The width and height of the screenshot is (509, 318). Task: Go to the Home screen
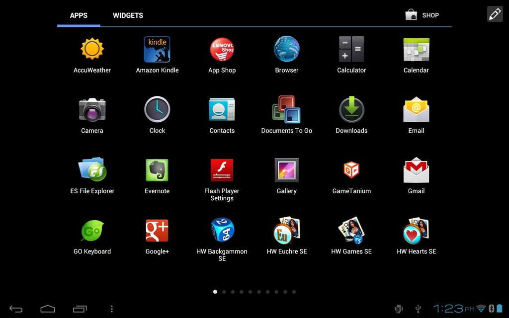[x=48, y=309]
